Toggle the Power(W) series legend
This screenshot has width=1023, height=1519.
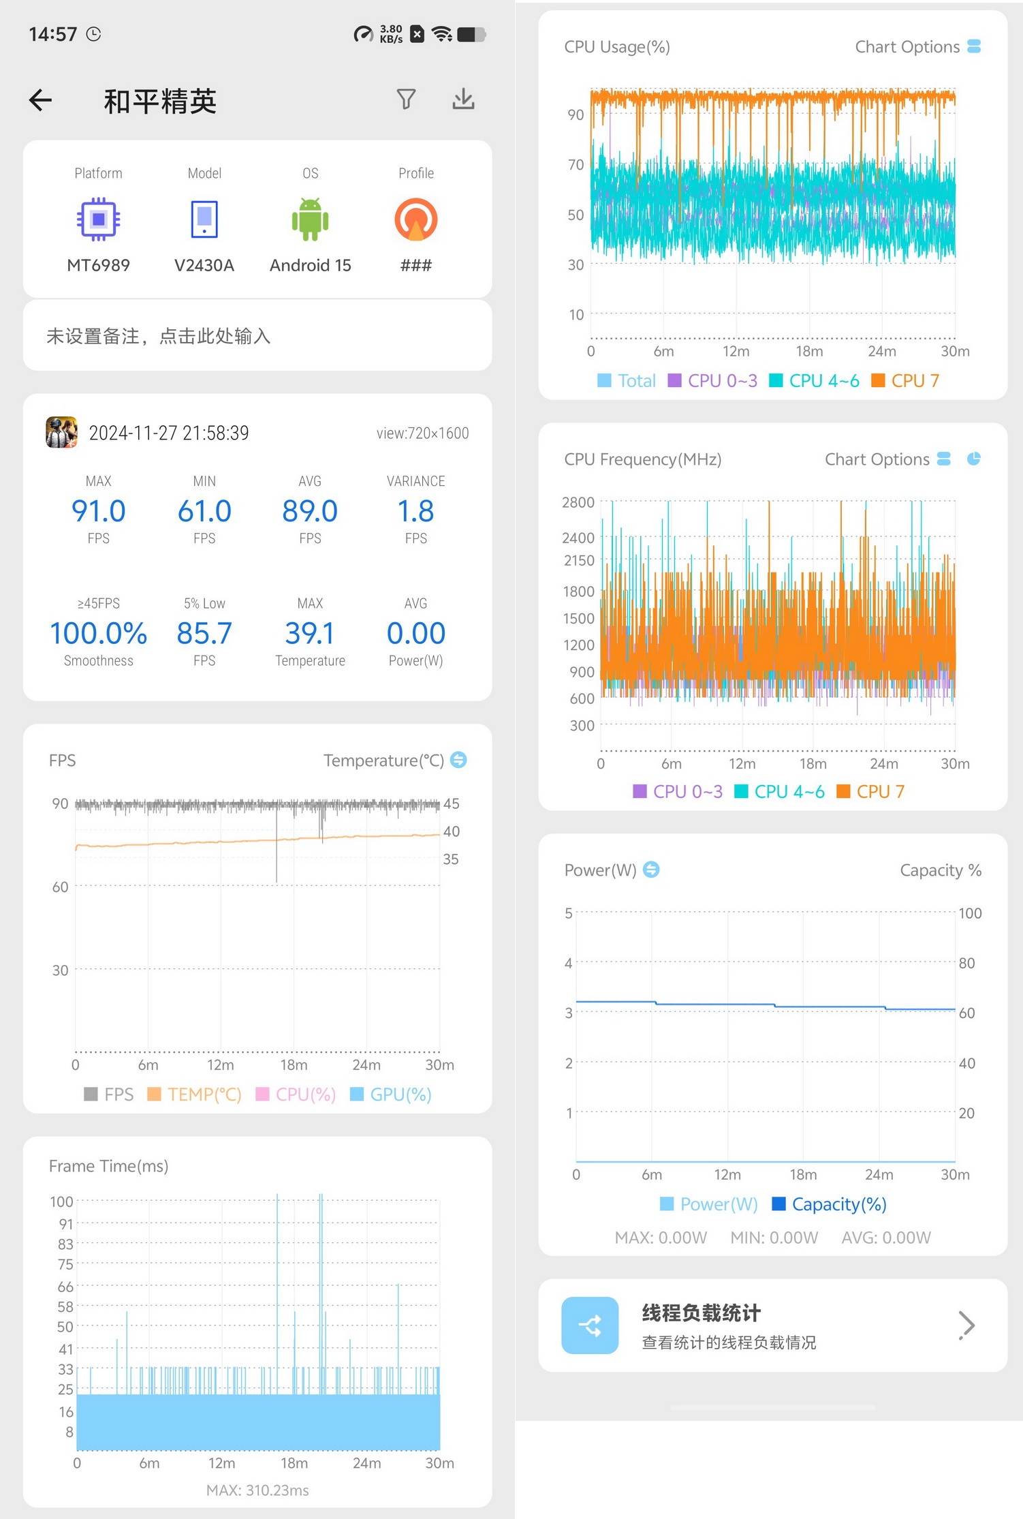709,1204
